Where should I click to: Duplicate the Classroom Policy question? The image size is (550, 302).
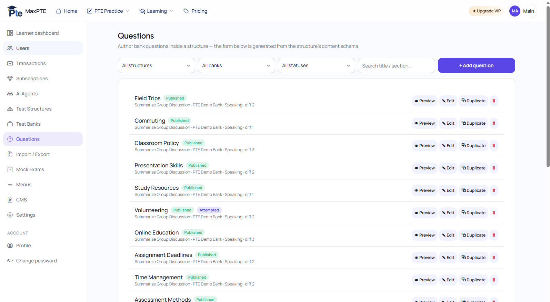point(473,146)
